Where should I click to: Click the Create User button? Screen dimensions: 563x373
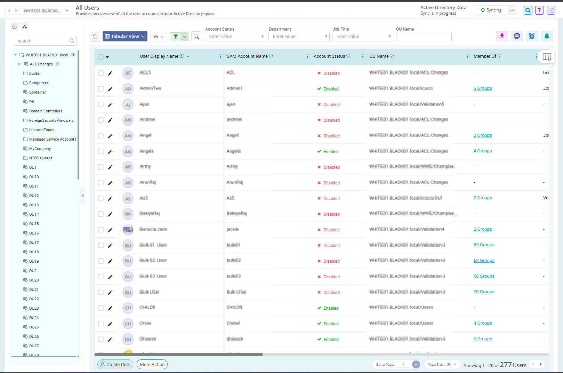click(115, 364)
